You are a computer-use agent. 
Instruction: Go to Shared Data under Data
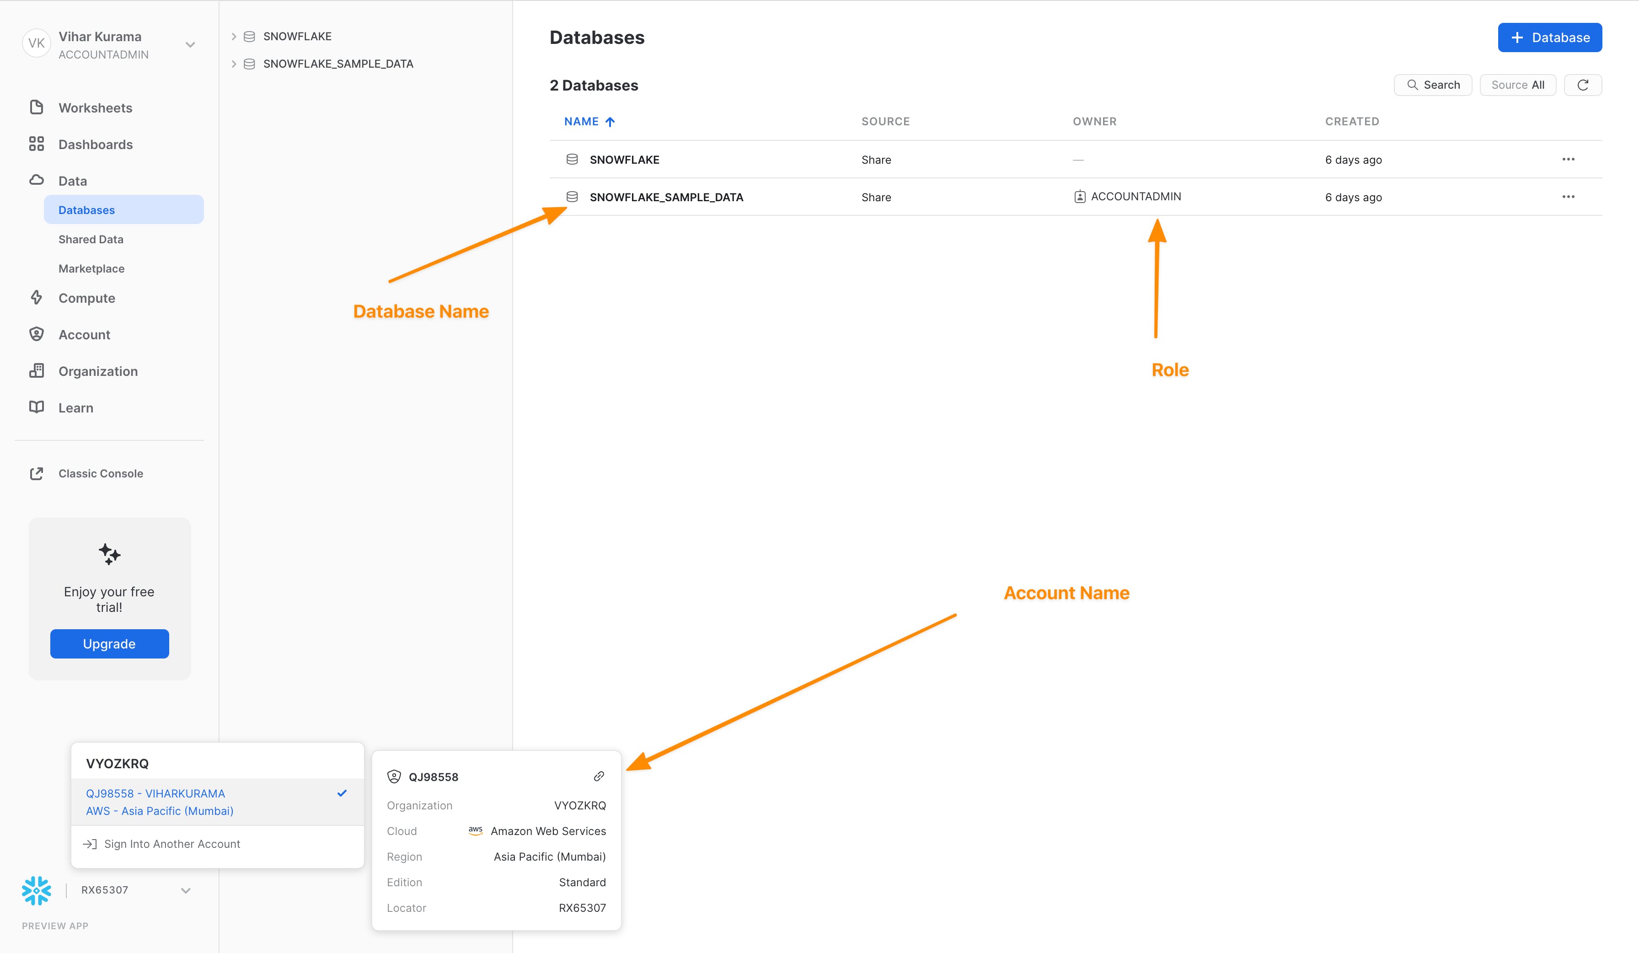click(91, 239)
